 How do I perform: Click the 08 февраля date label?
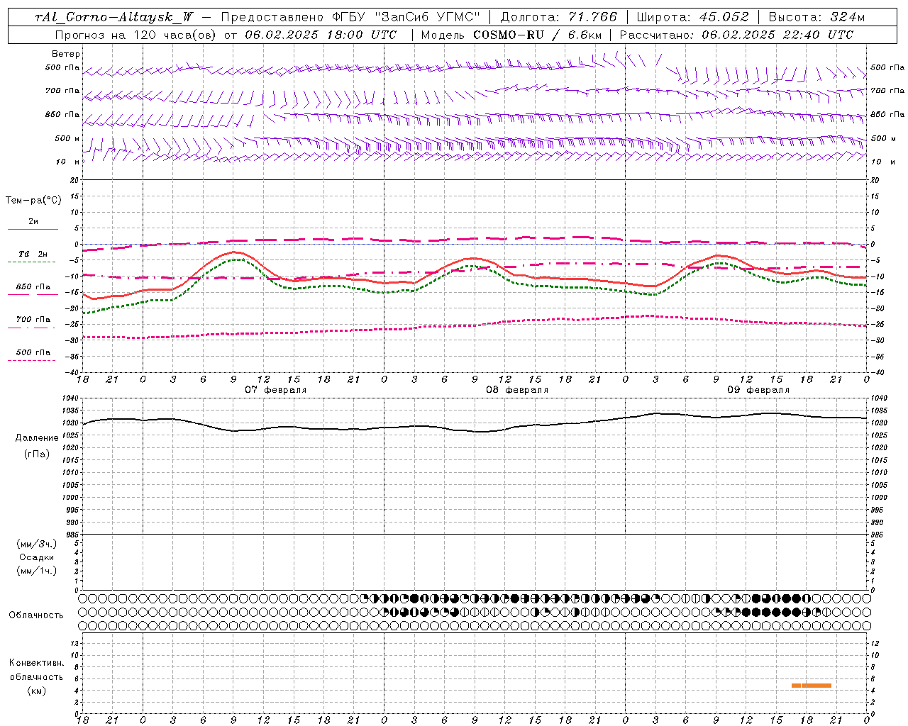point(516,390)
